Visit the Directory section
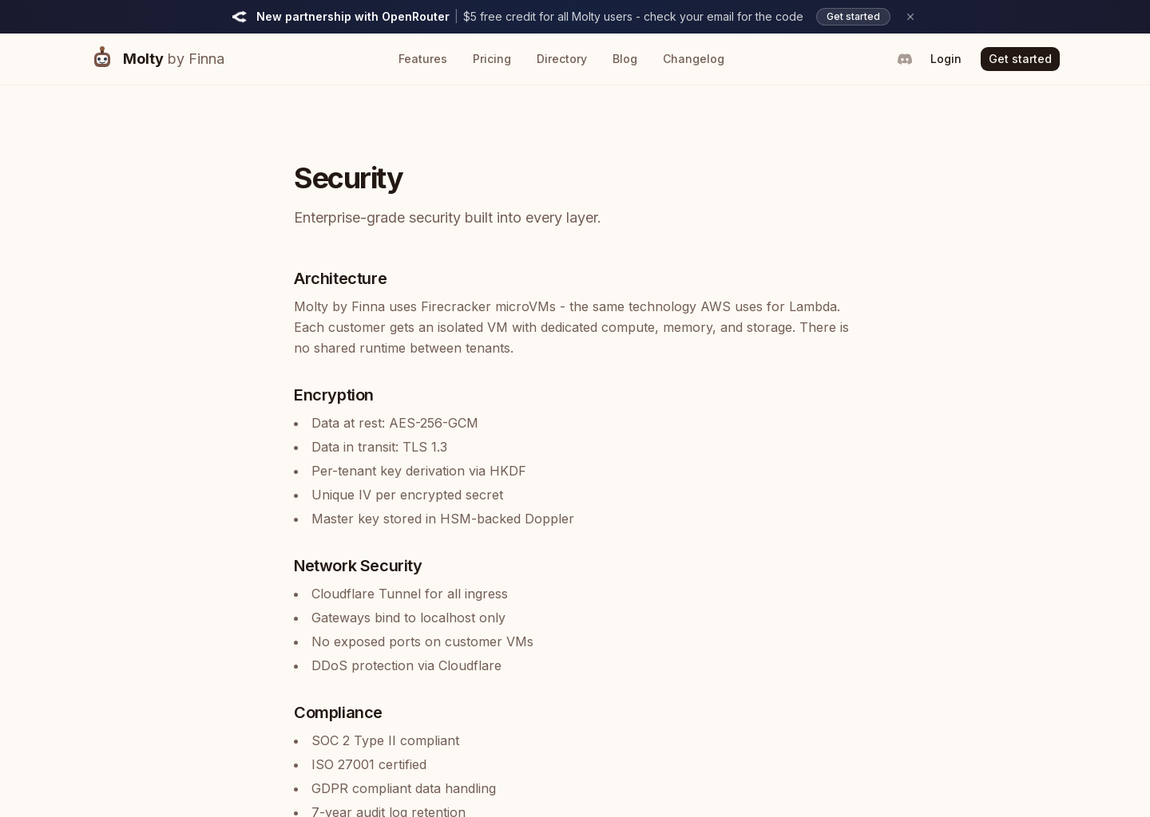The width and height of the screenshot is (1150, 817). coord(561,59)
